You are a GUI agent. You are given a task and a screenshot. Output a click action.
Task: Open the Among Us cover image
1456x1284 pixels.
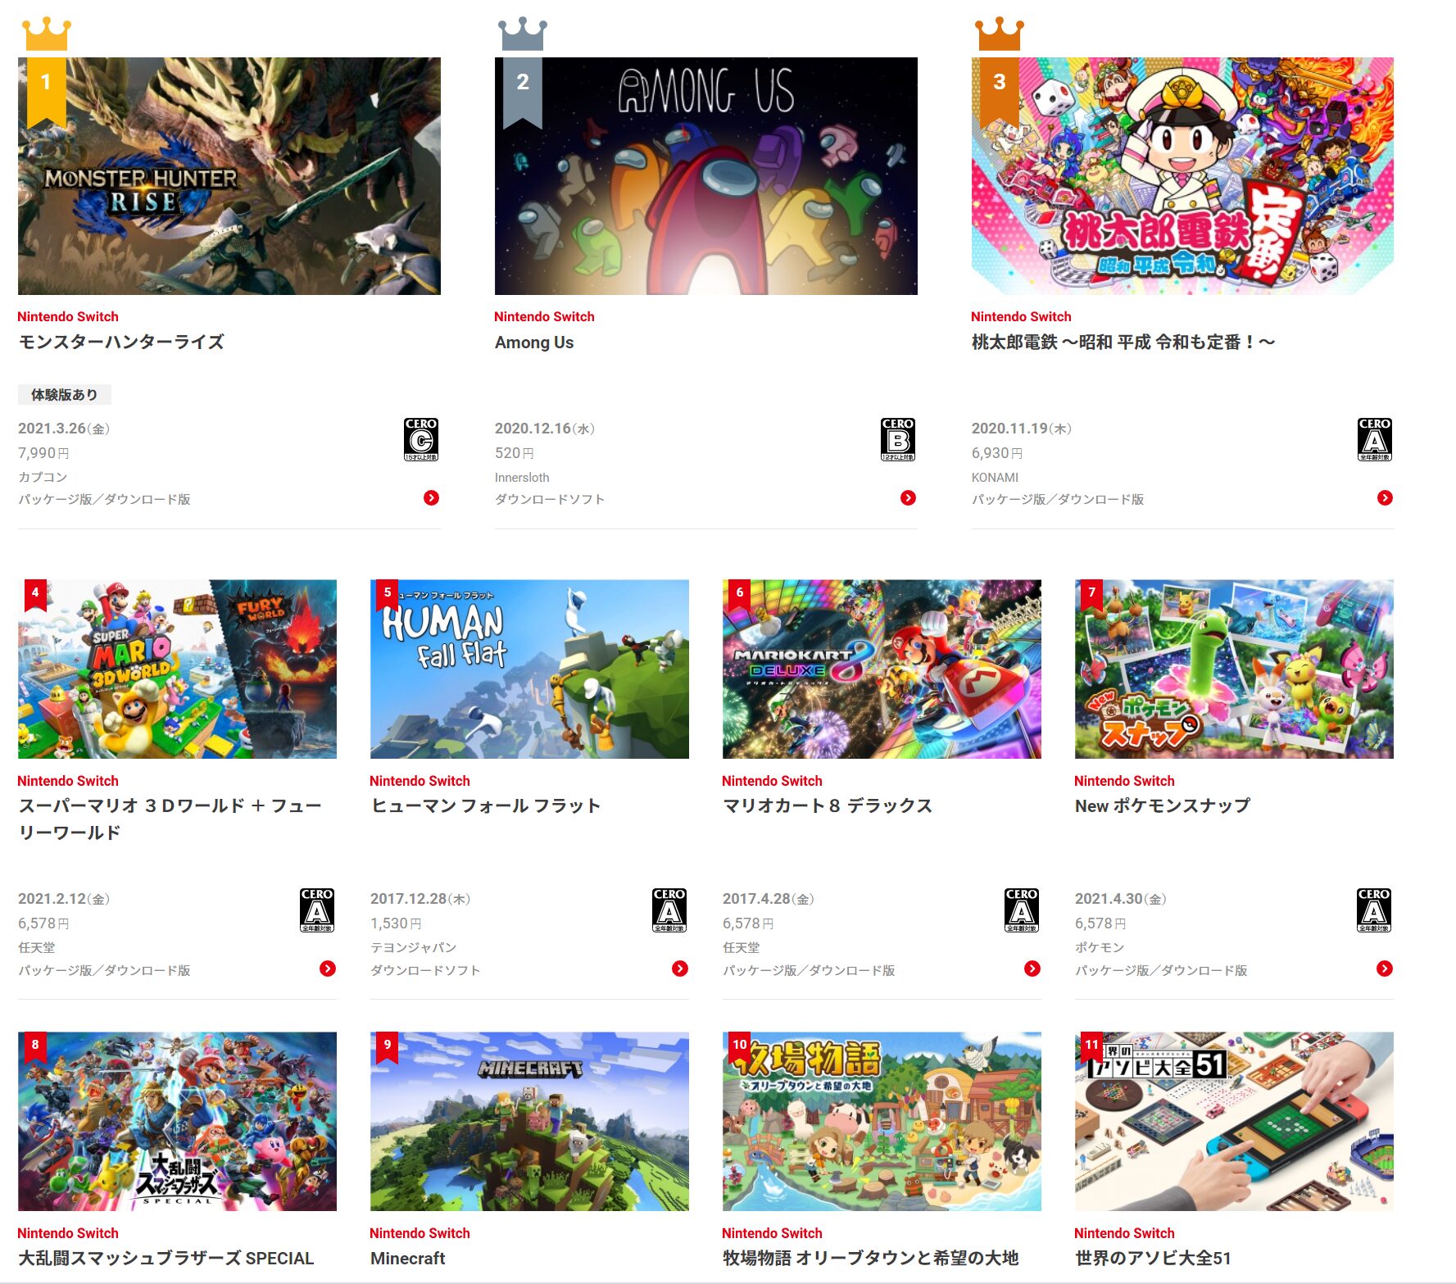pyautogui.click(x=705, y=176)
